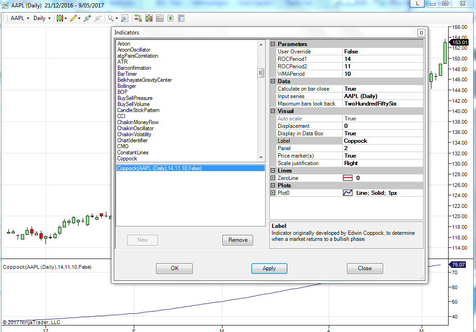Click the 153.01 price marker on chart
This screenshot has height=332, width=476.
[x=460, y=43]
